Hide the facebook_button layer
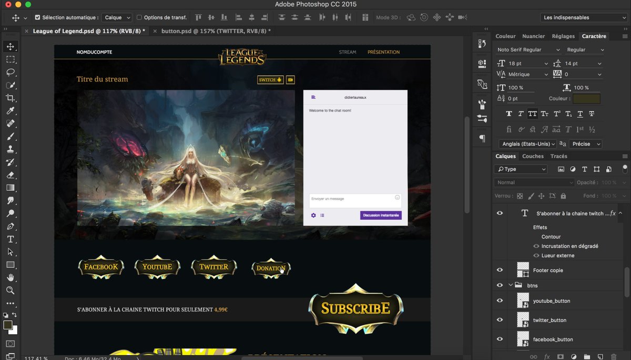The width and height of the screenshot is (631, 360). 500,339
